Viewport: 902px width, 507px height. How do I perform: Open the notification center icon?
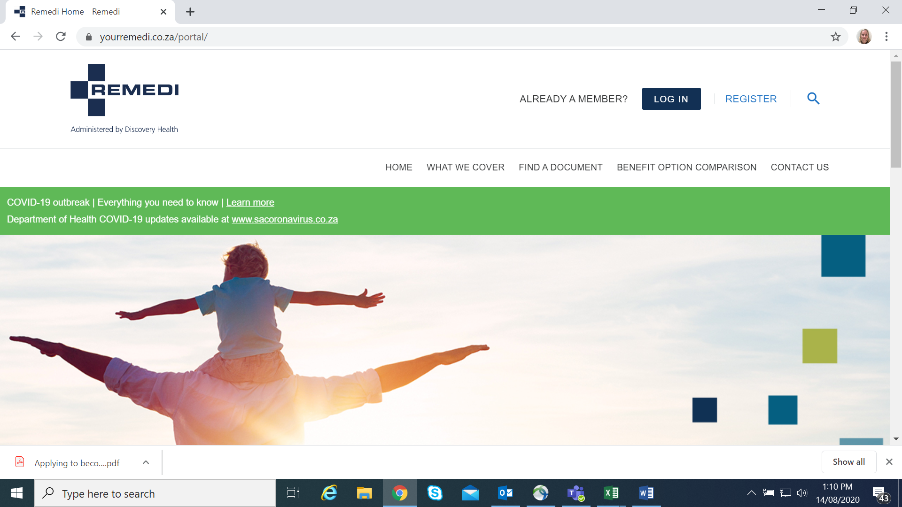[x=881, y=494]
